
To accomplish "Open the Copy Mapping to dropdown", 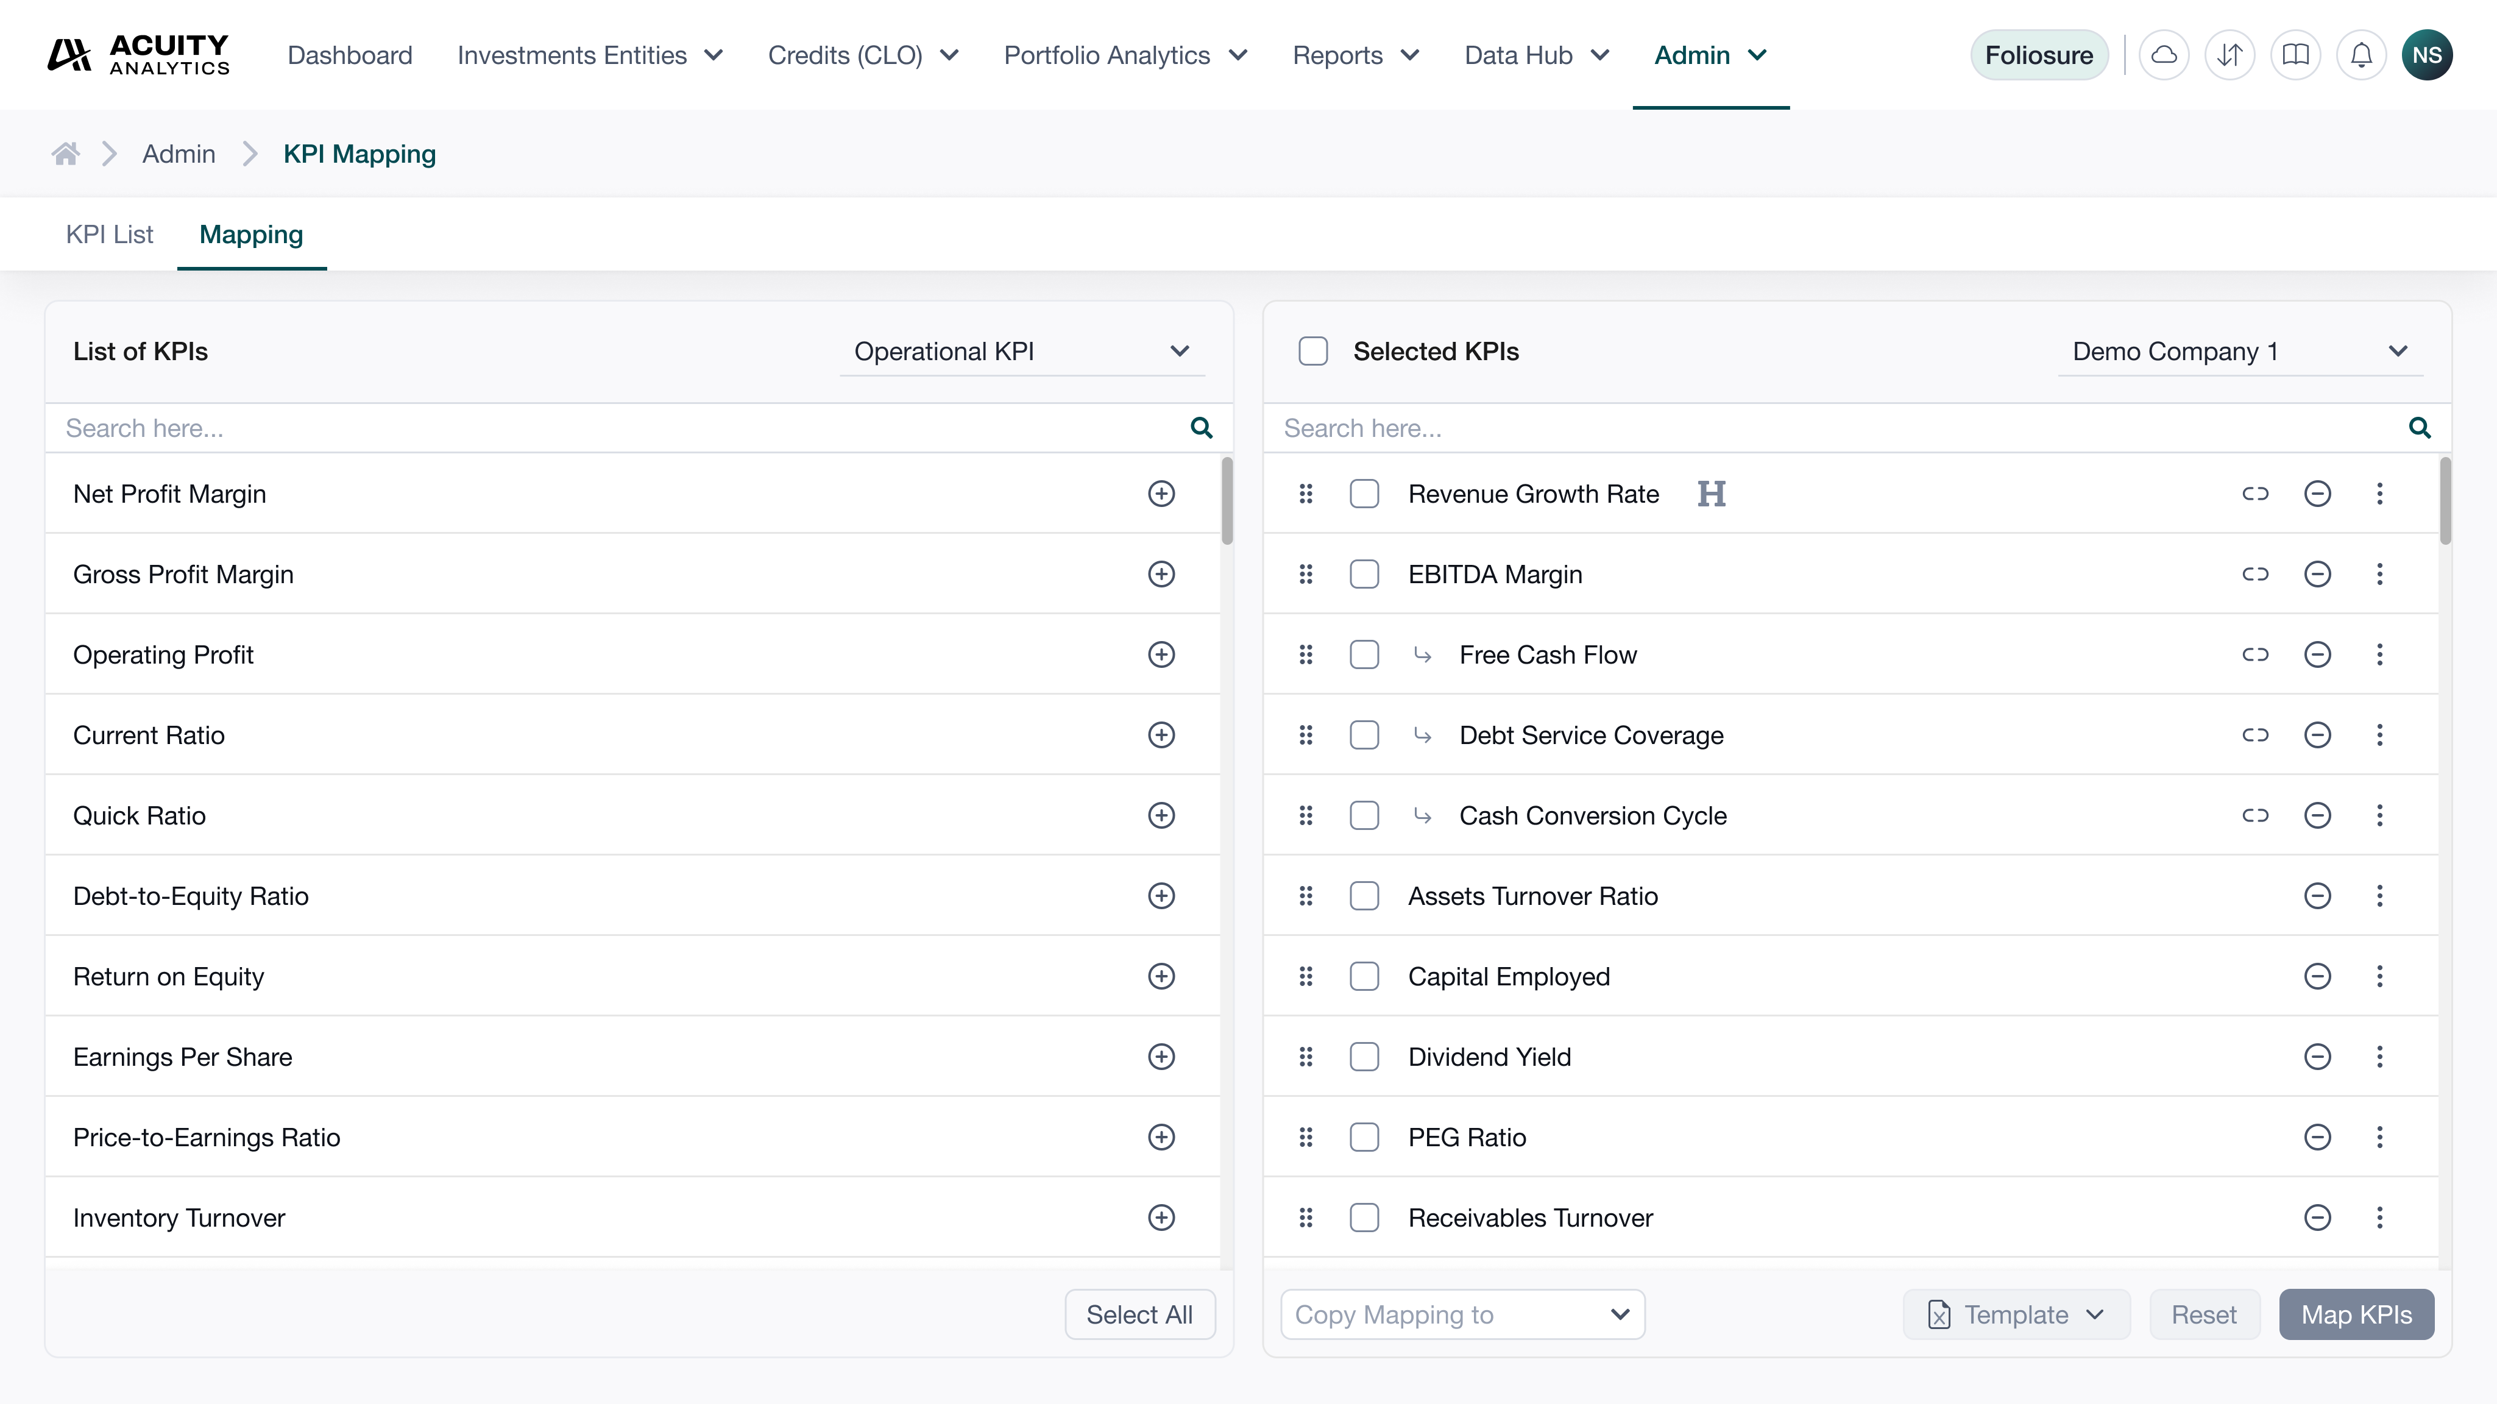I will [1462, 1315].
